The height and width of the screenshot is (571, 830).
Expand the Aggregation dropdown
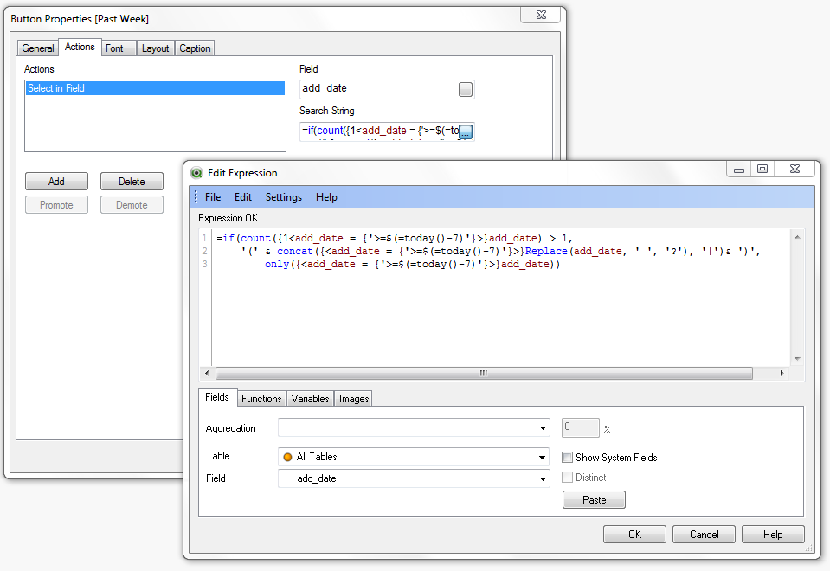pyautogui.click(x=543, y=428)
